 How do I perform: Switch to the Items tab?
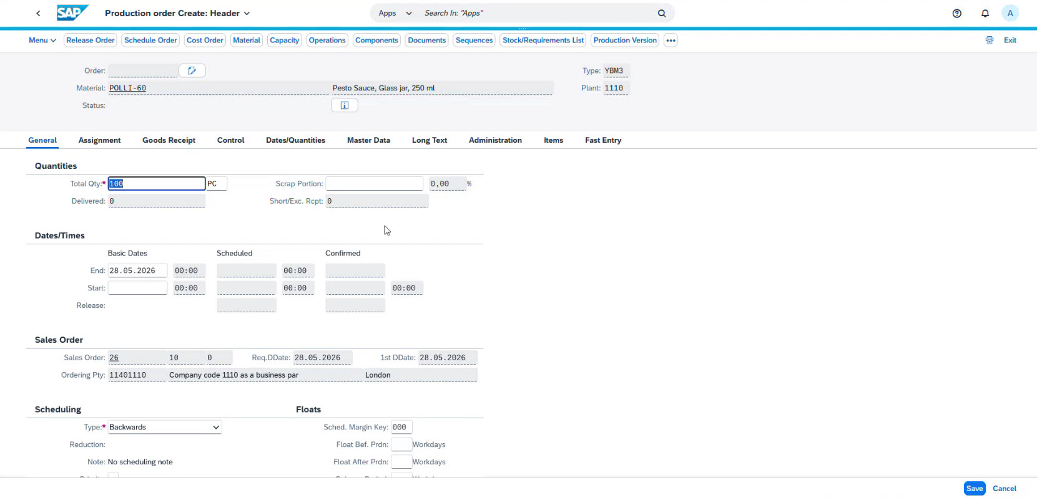(x=553, y=140)
